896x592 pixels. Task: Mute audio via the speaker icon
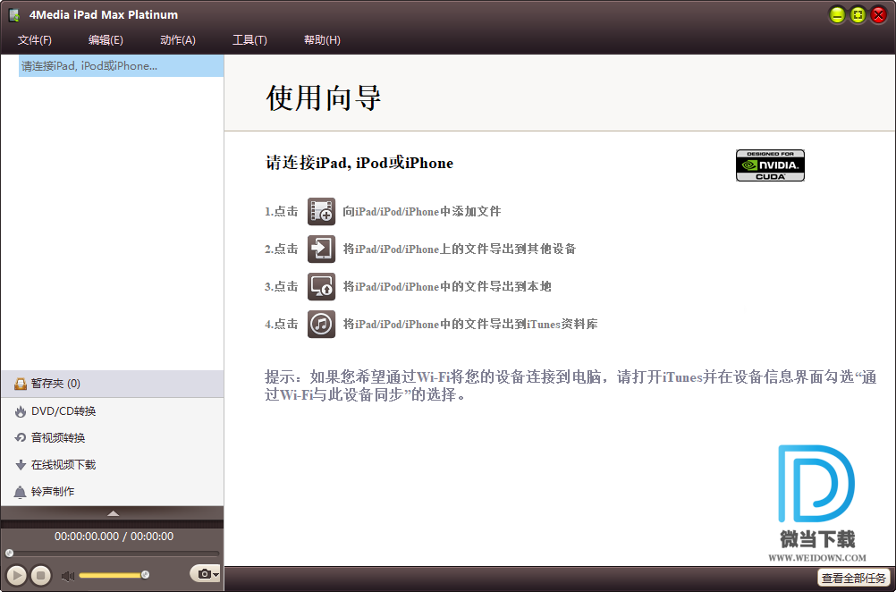pos(67,575)
